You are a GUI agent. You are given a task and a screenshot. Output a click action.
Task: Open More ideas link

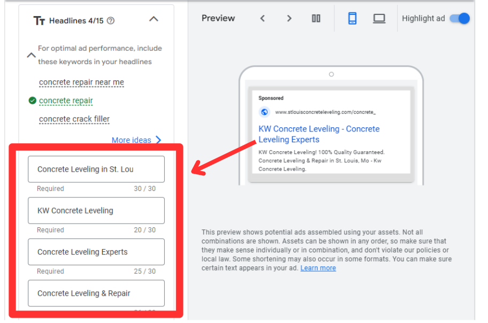[x=131, y=140]
